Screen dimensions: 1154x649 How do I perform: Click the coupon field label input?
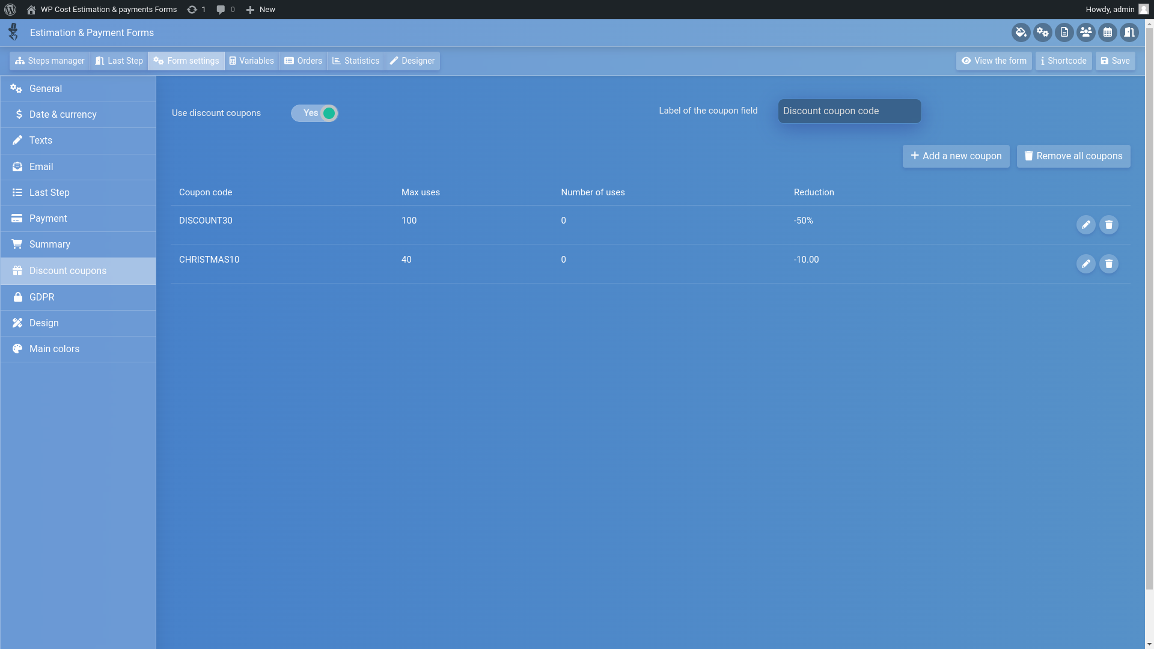(849, 111)
